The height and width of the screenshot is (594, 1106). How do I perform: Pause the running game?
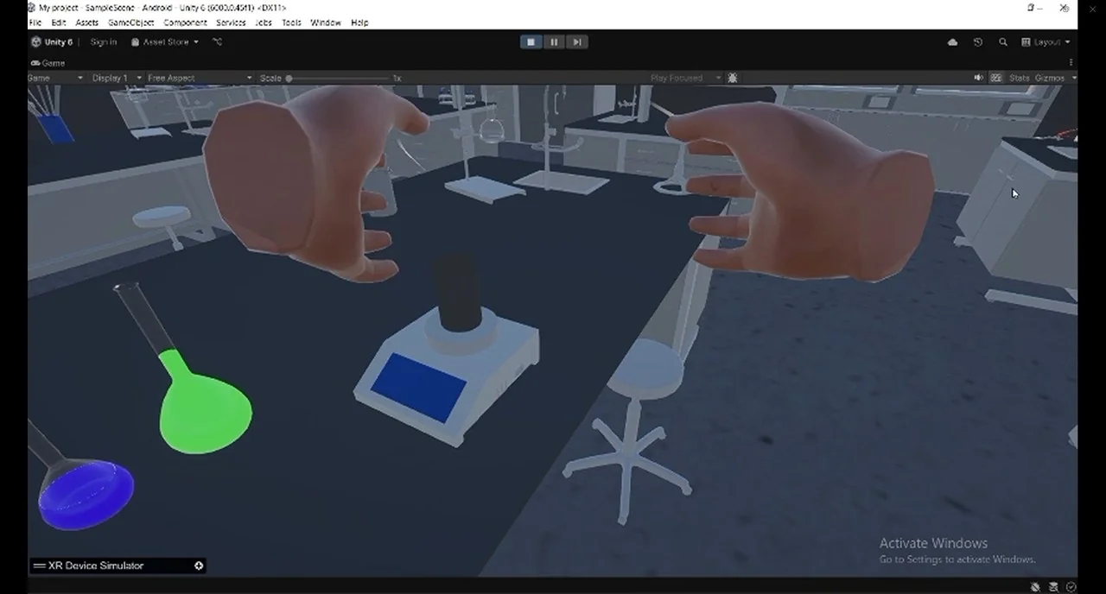(x=554, y=41)
